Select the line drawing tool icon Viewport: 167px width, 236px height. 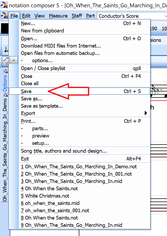(5, 61)
